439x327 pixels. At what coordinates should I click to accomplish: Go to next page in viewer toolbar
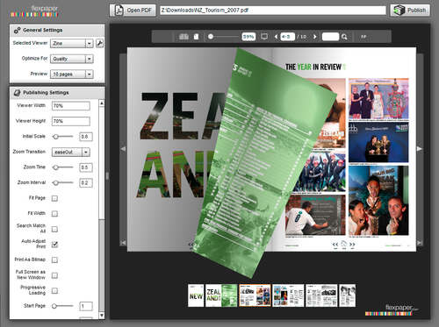tap(315, 37)
